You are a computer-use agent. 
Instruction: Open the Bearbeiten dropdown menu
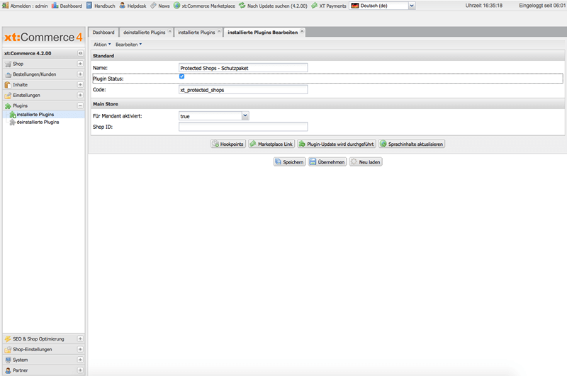[x=129, y=45]
